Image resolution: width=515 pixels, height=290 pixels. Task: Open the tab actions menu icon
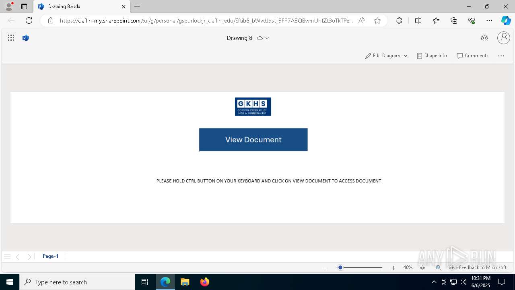point(24,6)
